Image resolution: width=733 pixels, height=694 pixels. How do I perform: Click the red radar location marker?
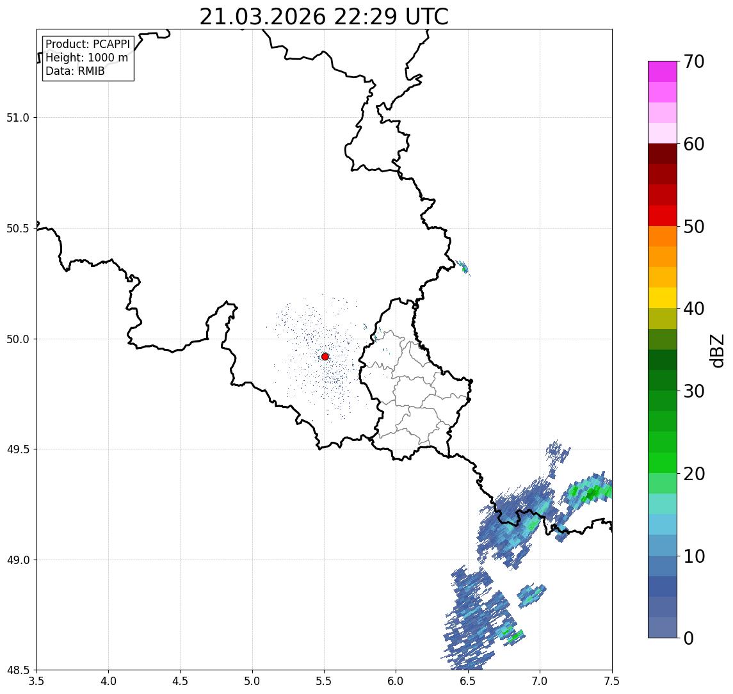325,357
